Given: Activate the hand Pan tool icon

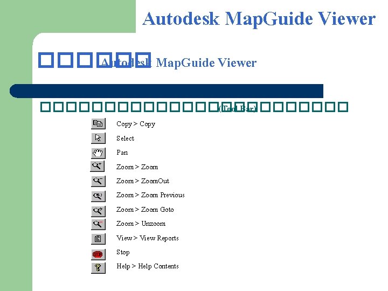Looking at the screenshot, I should (x=98, y=153).
